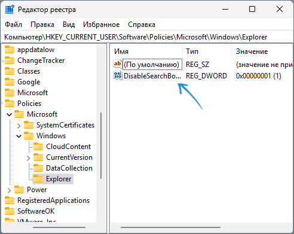Expand the Power key
This screenshot has height=234, width=294.
pos(9,190)
